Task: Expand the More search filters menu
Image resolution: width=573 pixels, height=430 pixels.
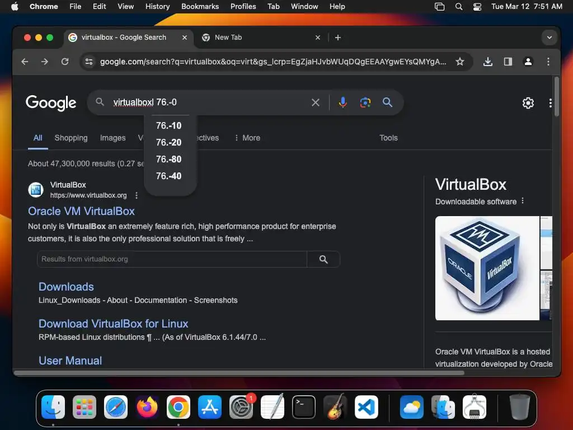Action: click(x=247, y=138)
